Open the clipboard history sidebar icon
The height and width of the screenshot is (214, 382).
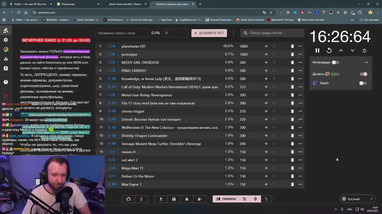(6, 68)
